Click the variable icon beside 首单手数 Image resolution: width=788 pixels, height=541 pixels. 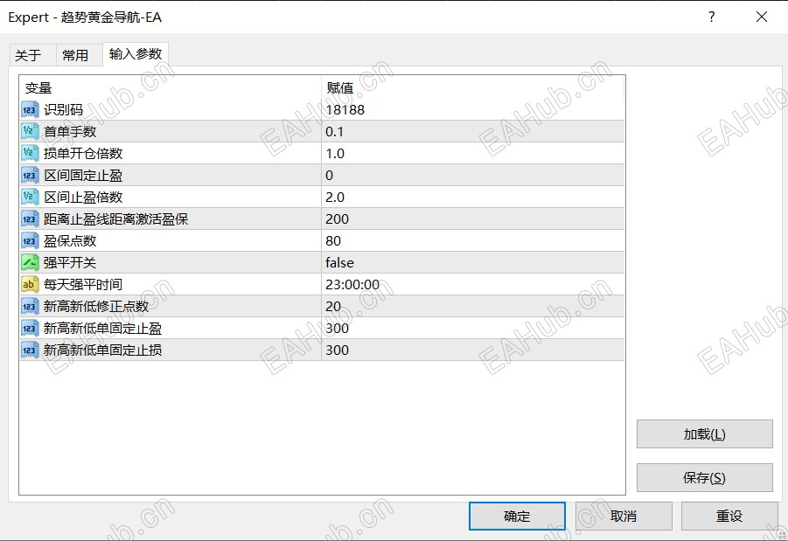(29, 131)
